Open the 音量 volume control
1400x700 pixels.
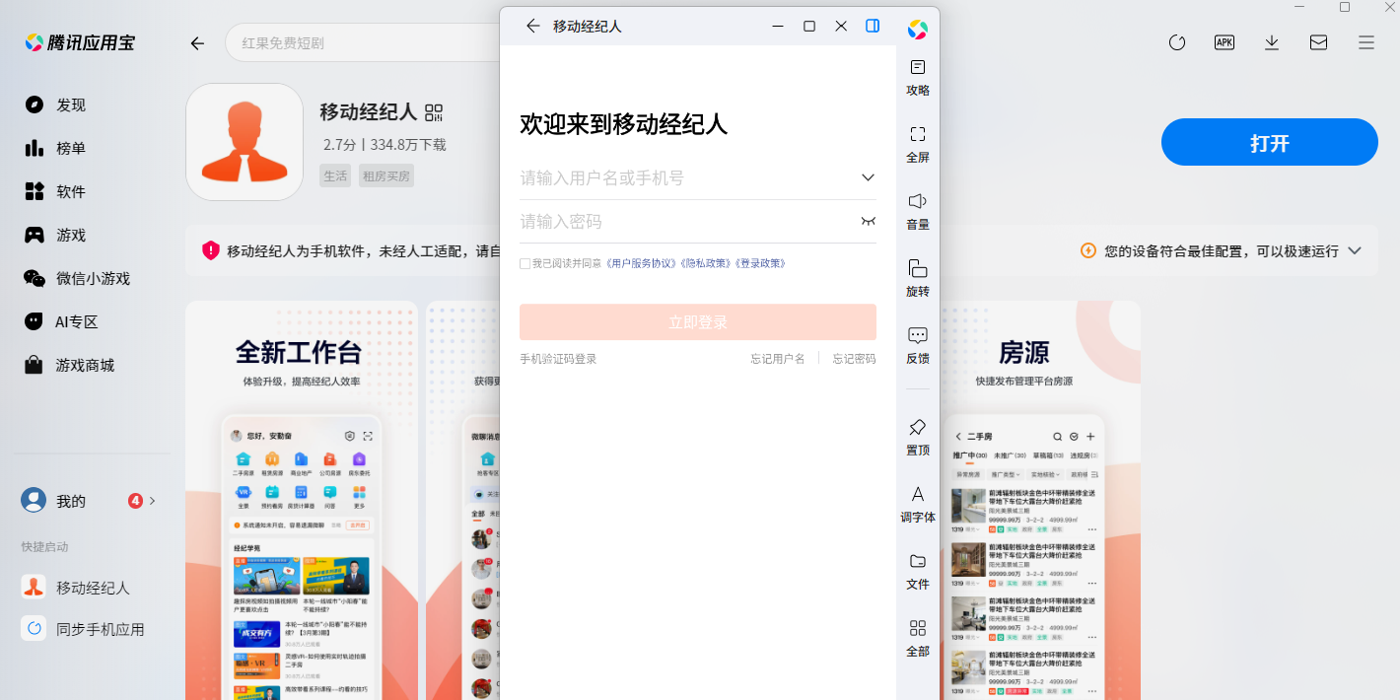coord(918,211)
